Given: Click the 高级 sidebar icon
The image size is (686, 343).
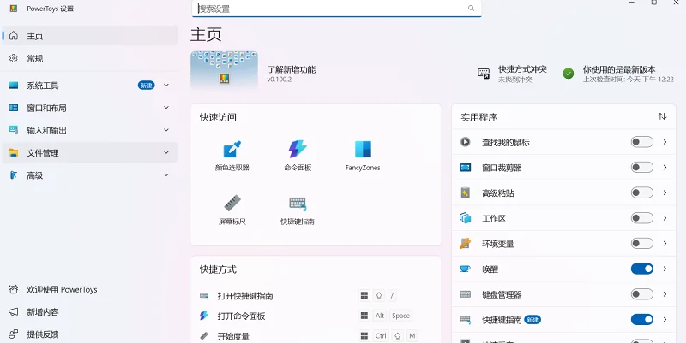Looking at the screenshot, I should (14, 175).
